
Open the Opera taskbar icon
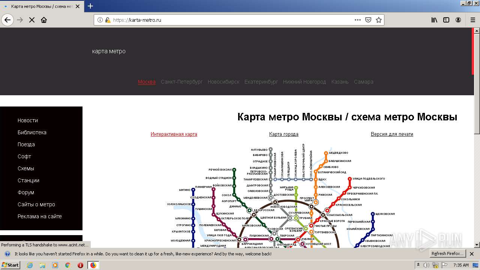click(x=80, y=265)
